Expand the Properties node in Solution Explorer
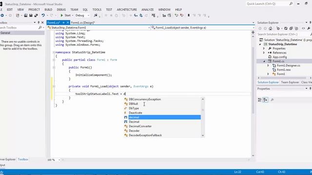 (264, 49)
